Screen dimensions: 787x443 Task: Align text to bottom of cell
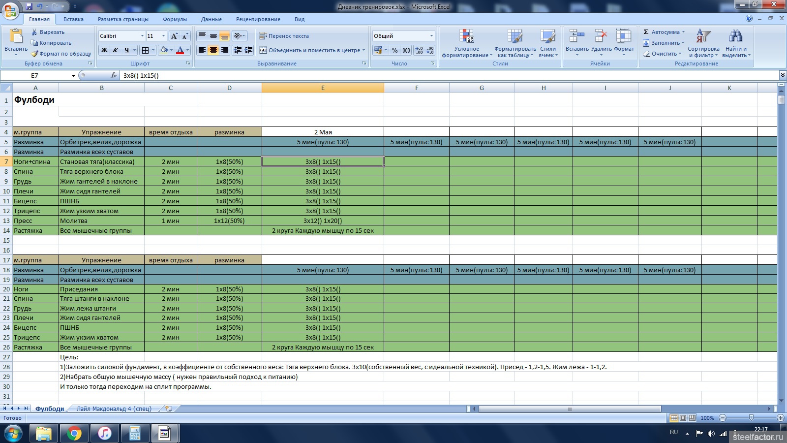click(224, 36)
